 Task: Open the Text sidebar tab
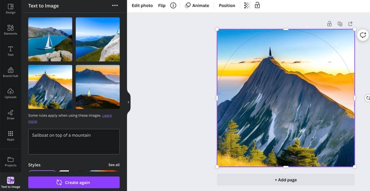point(10,51)
